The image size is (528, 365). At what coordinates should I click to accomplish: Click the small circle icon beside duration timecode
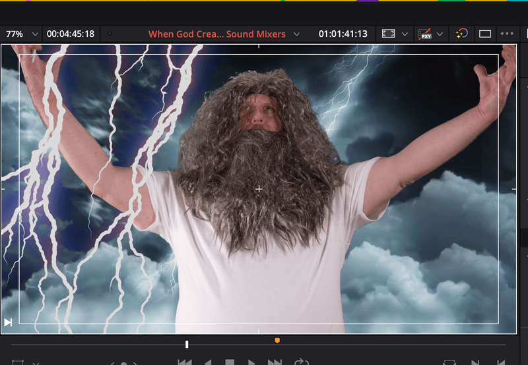coord(110,34)
